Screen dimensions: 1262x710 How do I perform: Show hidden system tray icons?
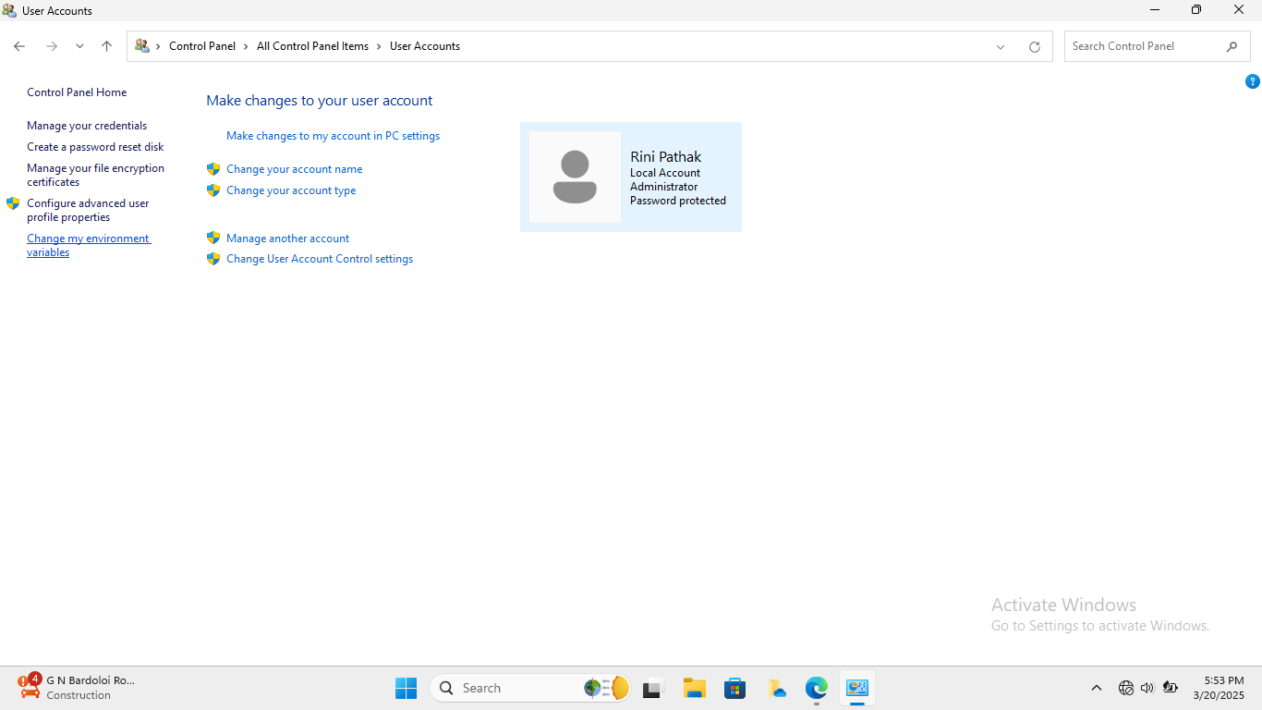[x=1096, y=688]
